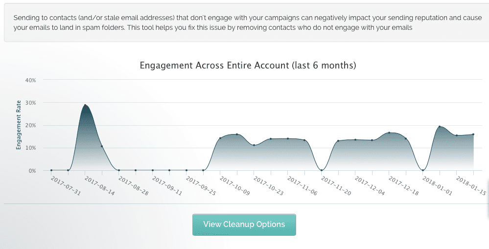The height and width of the screenshot is (249, 489).
Task: Select the 2017-11-06 data point
Action: coord(287,138)
